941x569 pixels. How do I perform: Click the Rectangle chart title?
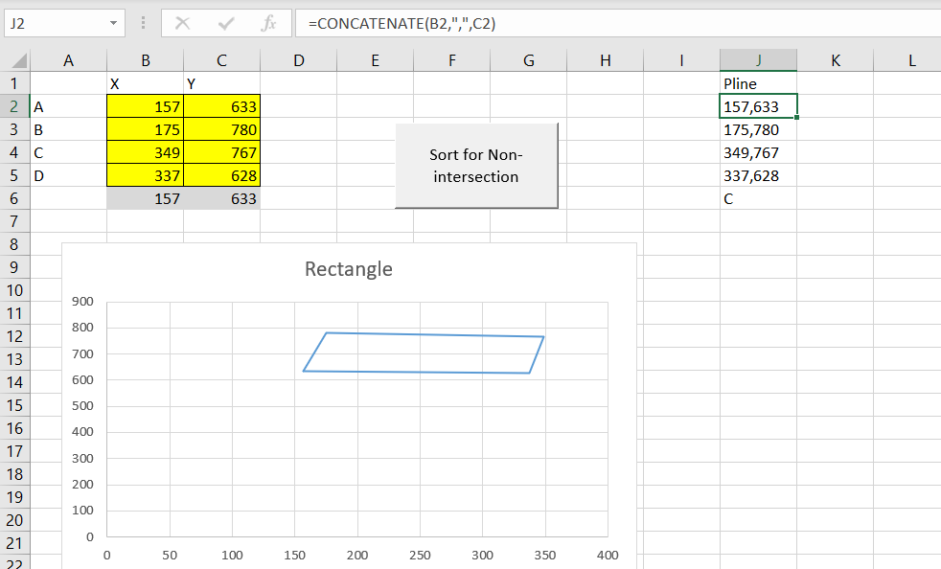pyautogui.click(x=349, y=269)
